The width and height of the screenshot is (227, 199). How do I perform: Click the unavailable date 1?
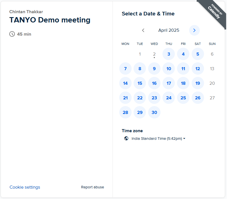point(140,54)
